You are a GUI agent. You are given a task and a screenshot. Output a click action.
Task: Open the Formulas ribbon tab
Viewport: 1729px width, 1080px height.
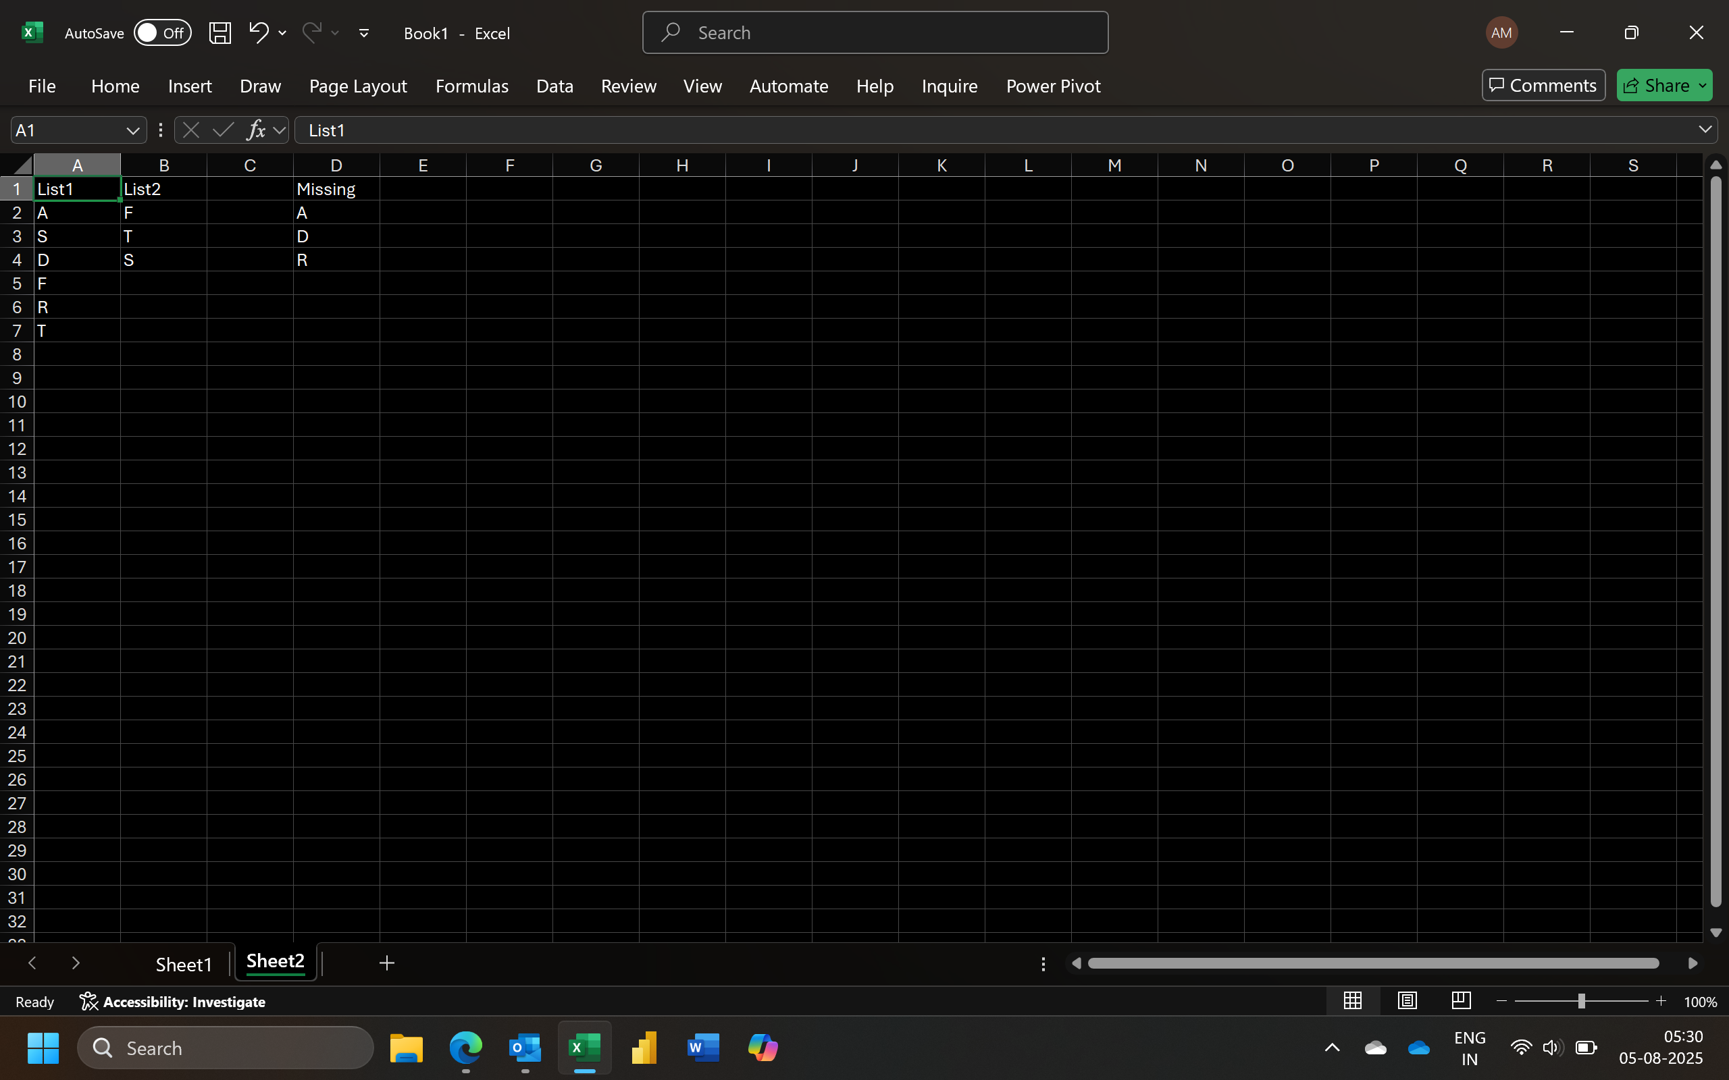(471, 86)
